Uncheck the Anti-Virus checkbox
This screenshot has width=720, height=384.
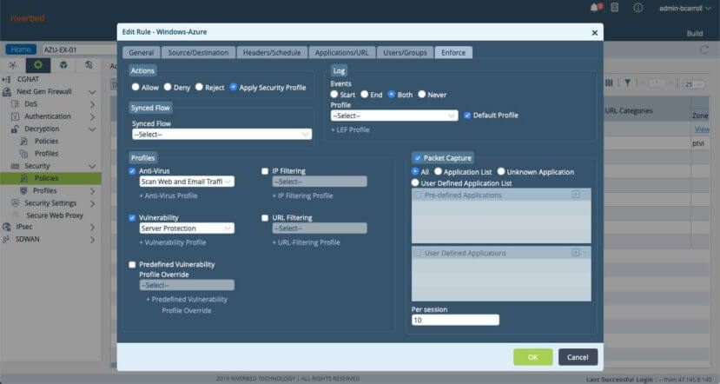point(132,171)
